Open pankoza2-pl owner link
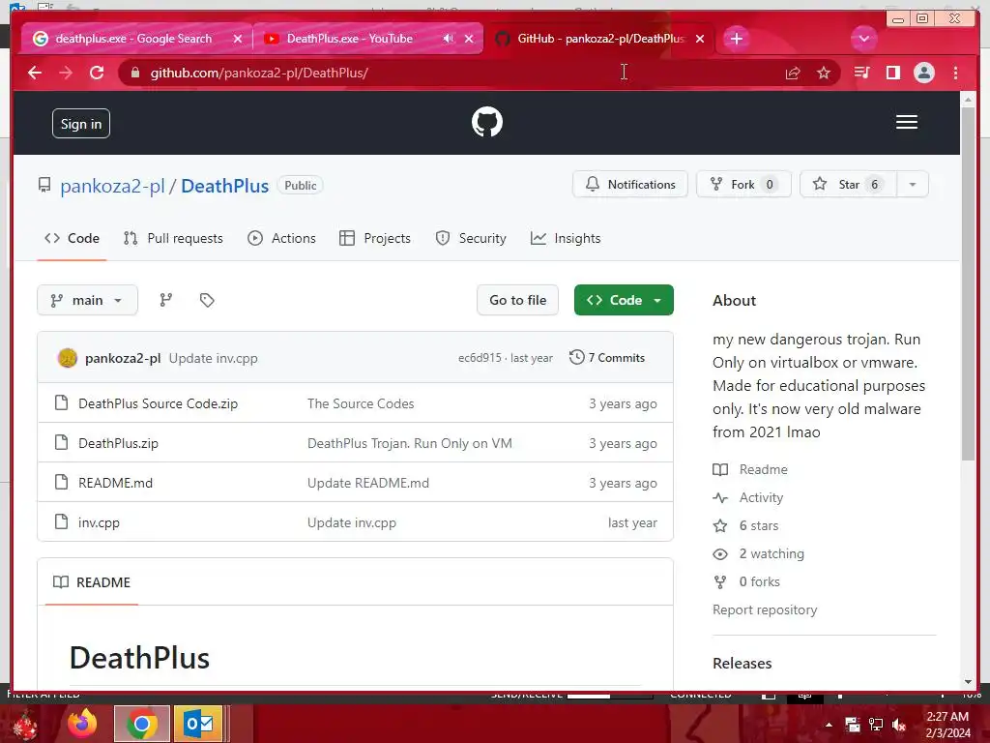The width and height of the screenshot is (990, 743). pyautogui.click(x=112, y=186)
